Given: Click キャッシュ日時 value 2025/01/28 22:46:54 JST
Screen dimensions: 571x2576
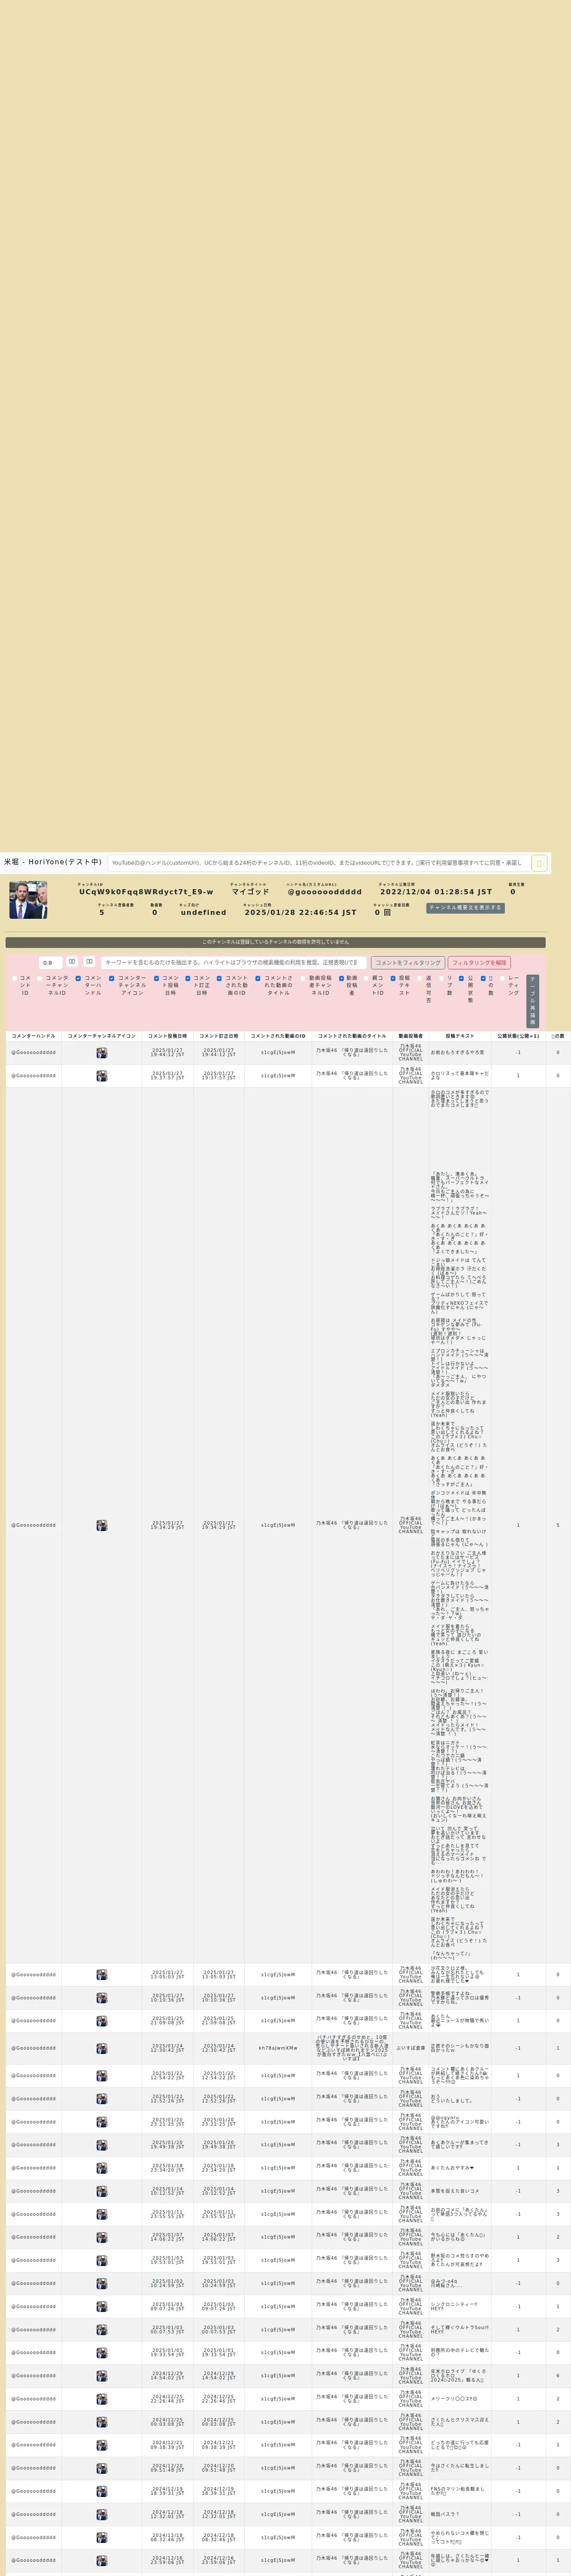Looking at the screenshot, I should [x=300, y=912].
